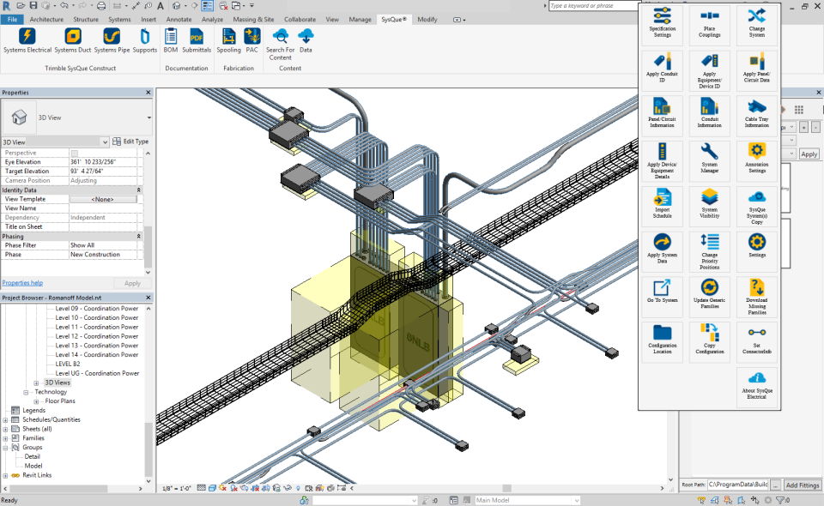
Task: Expand Schedules/Quantities in Project Browser
Action: pos(5,419)
